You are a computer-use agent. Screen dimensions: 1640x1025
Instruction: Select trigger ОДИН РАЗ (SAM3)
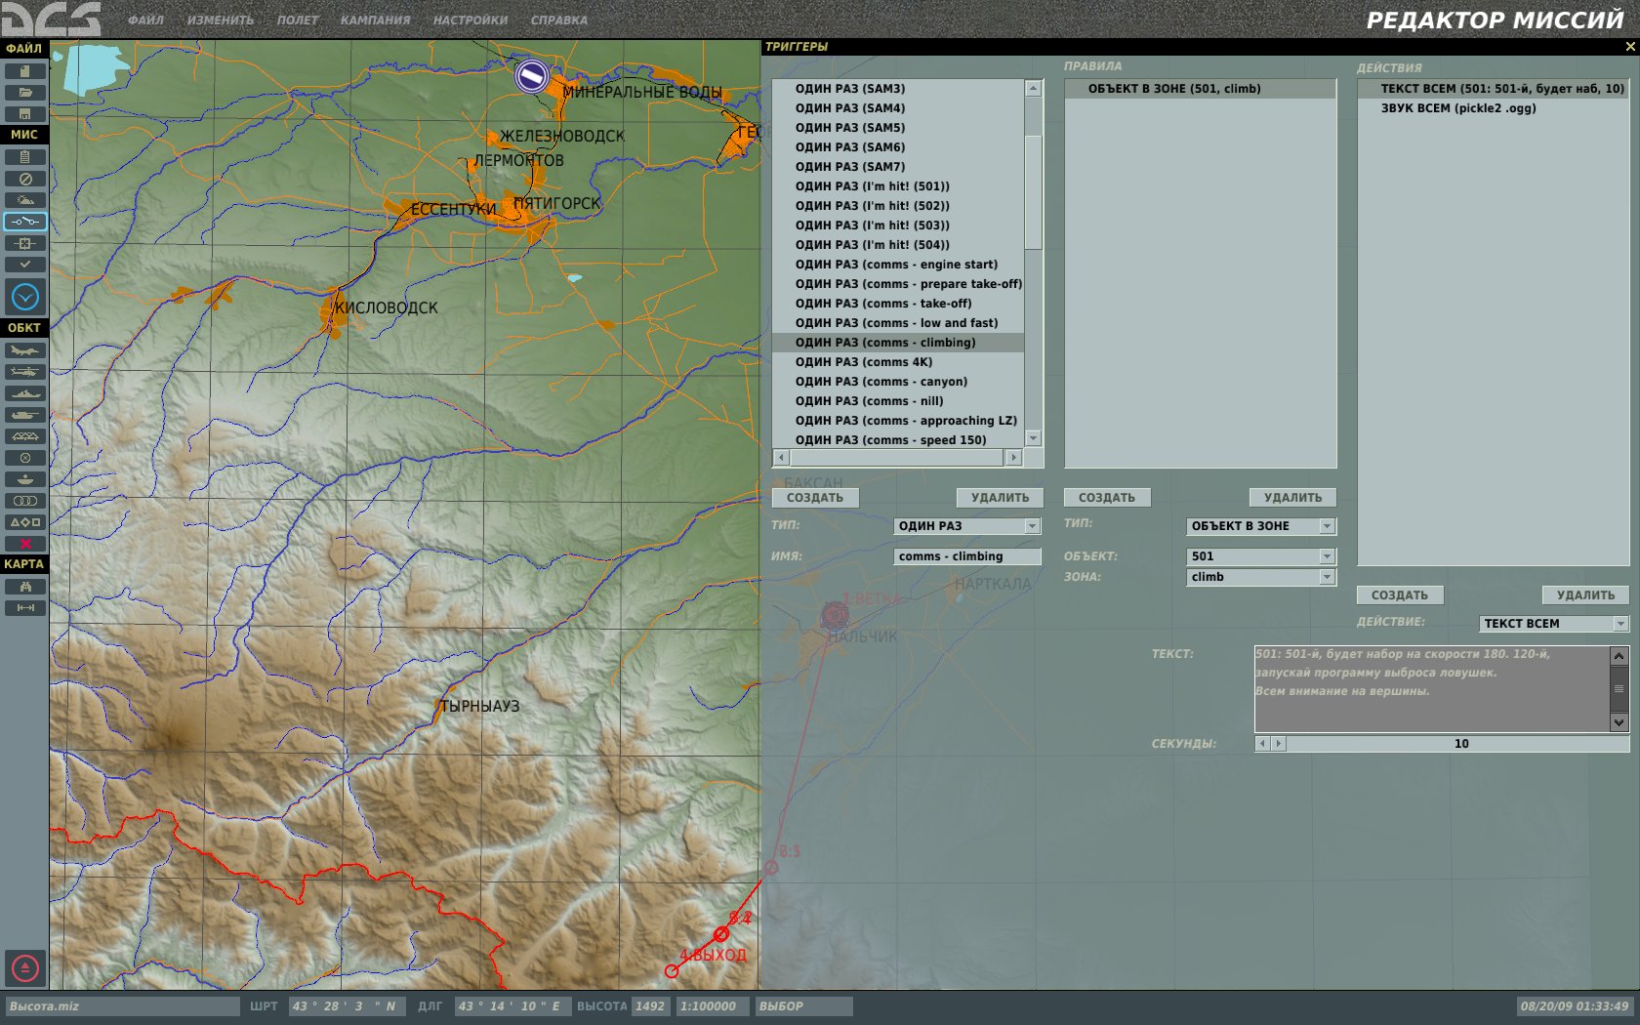click(x=898, y=89)
